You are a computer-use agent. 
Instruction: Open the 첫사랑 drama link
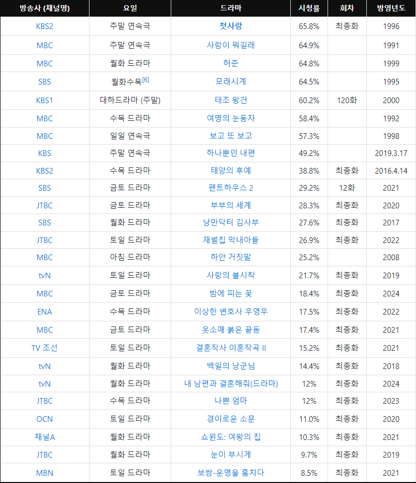click(231, 26)
